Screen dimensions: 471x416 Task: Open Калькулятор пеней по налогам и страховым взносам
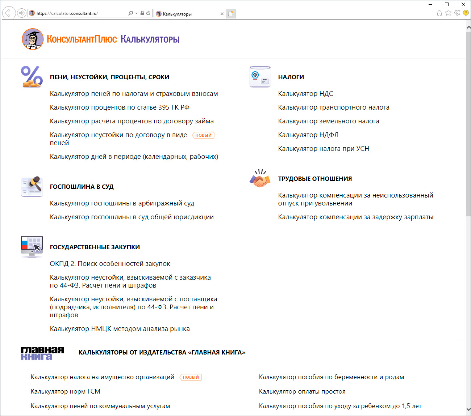click(x=134, y=94)
